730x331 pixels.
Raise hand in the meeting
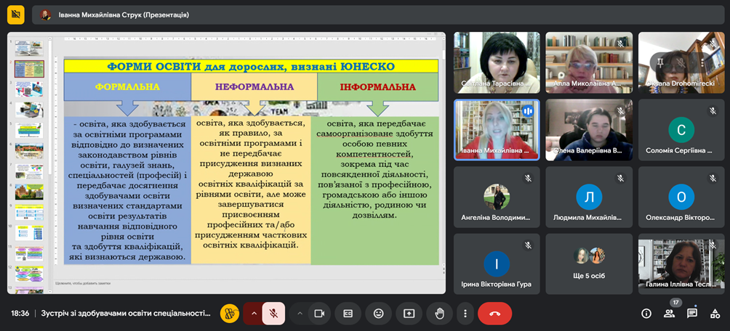439,314
